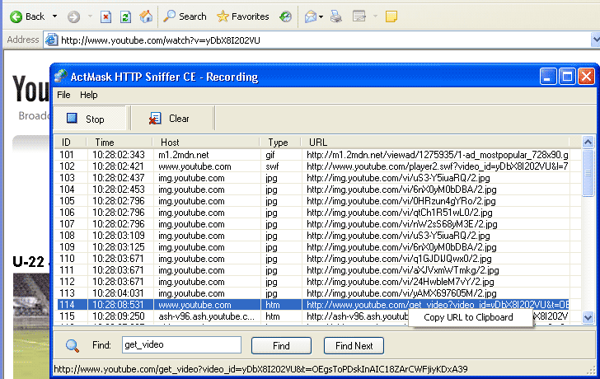This screenshot has width=600, height=379.
Task: Click the magnifier icon beside Find
Action: click(72, 345)
